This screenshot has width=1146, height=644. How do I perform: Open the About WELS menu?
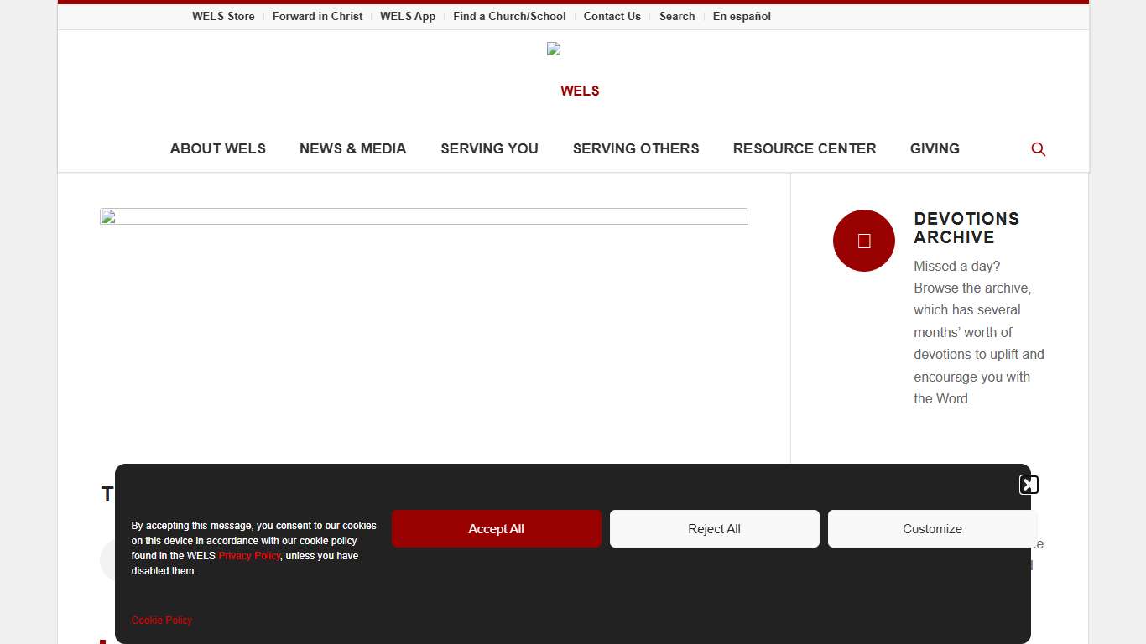(217, 148)
